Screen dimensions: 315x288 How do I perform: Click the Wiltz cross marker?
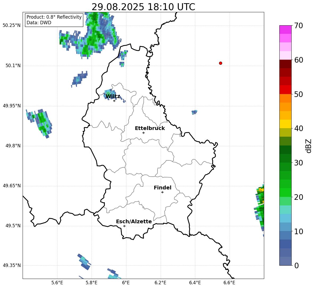[114, 101]
